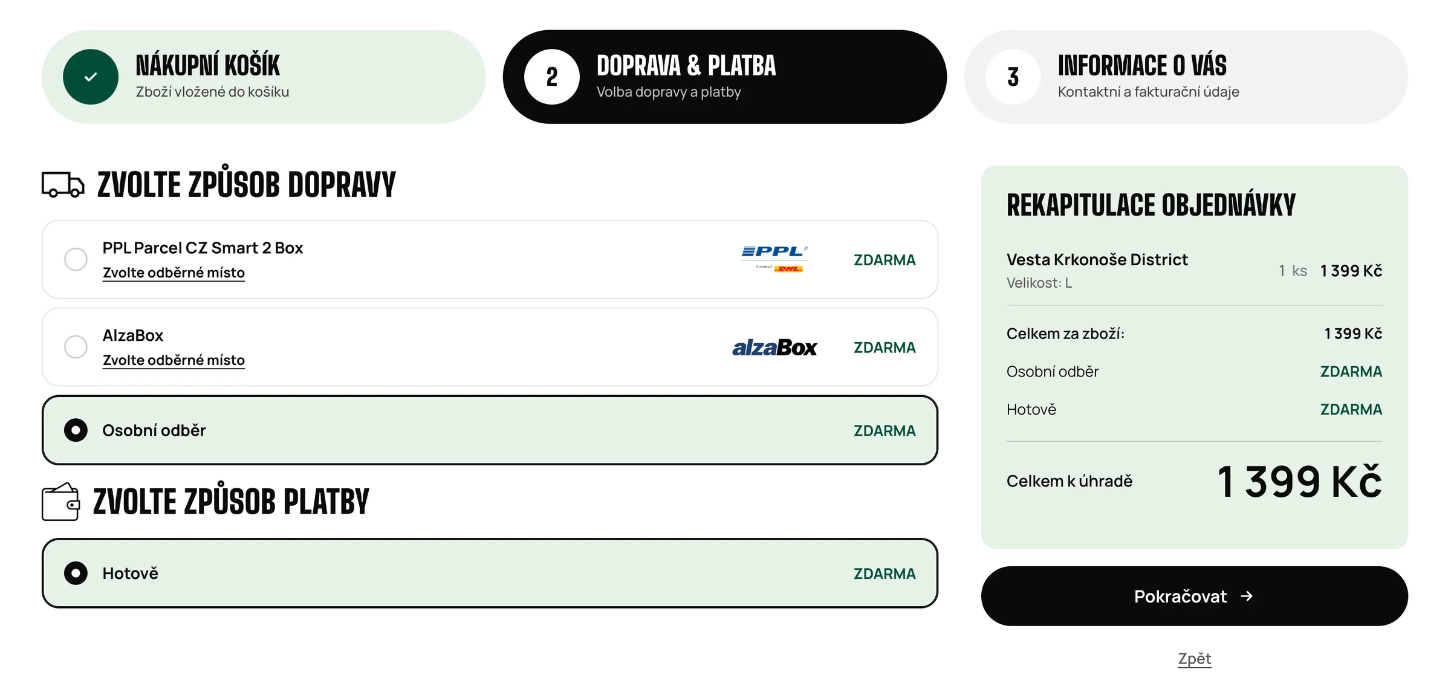Select PPL Parcel CZ Smart 2 Box radio

76,259
